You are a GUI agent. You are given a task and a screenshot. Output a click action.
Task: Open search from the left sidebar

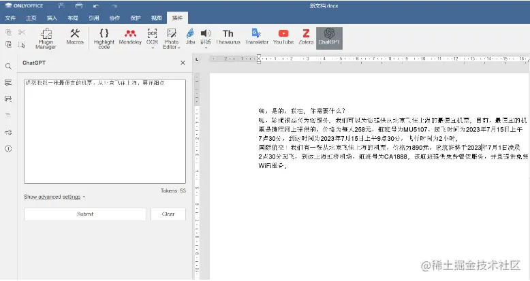8,66
